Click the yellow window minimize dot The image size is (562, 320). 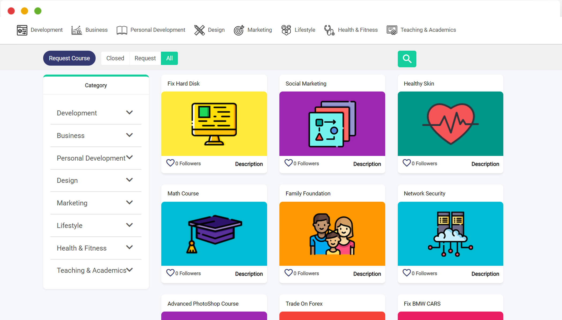(25, 11)
